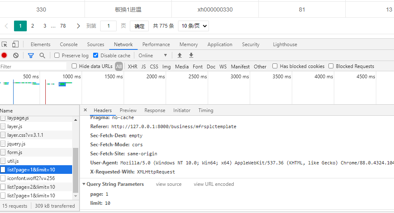The width and height of the screenshot is (394, 213).
Task: Go to page 2 in pagination
Action: (x=33, y=26)
